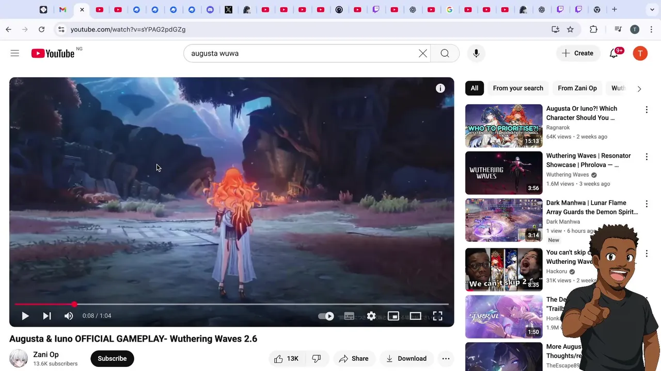
Task: Go back in browser
Action: [9, 29]
